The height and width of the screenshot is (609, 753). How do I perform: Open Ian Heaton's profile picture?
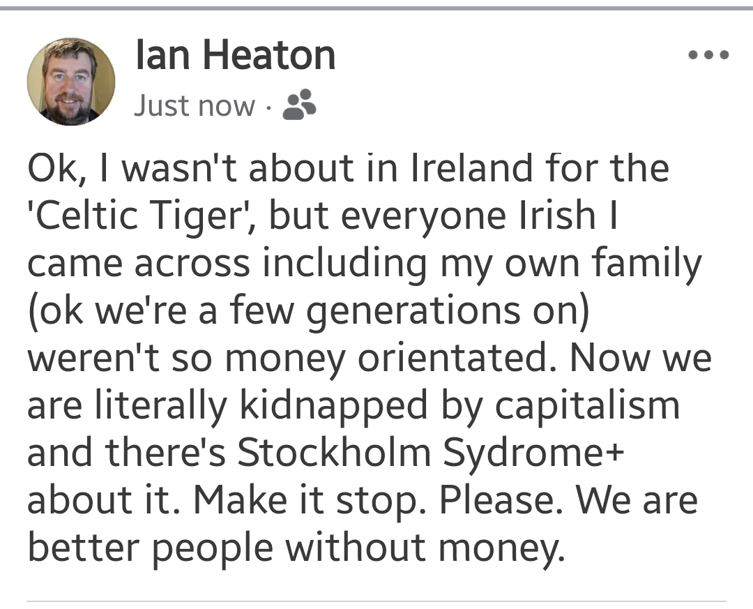click(71, 82)
